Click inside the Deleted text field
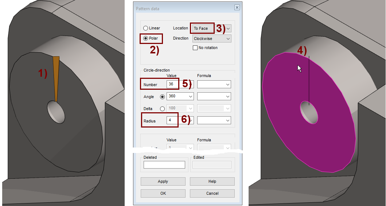The width and height of the screenshot is (386, 206). point(164,165)
